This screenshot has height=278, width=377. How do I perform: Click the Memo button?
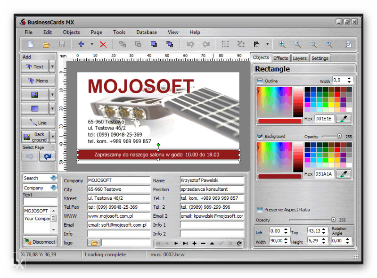point(38,81)
